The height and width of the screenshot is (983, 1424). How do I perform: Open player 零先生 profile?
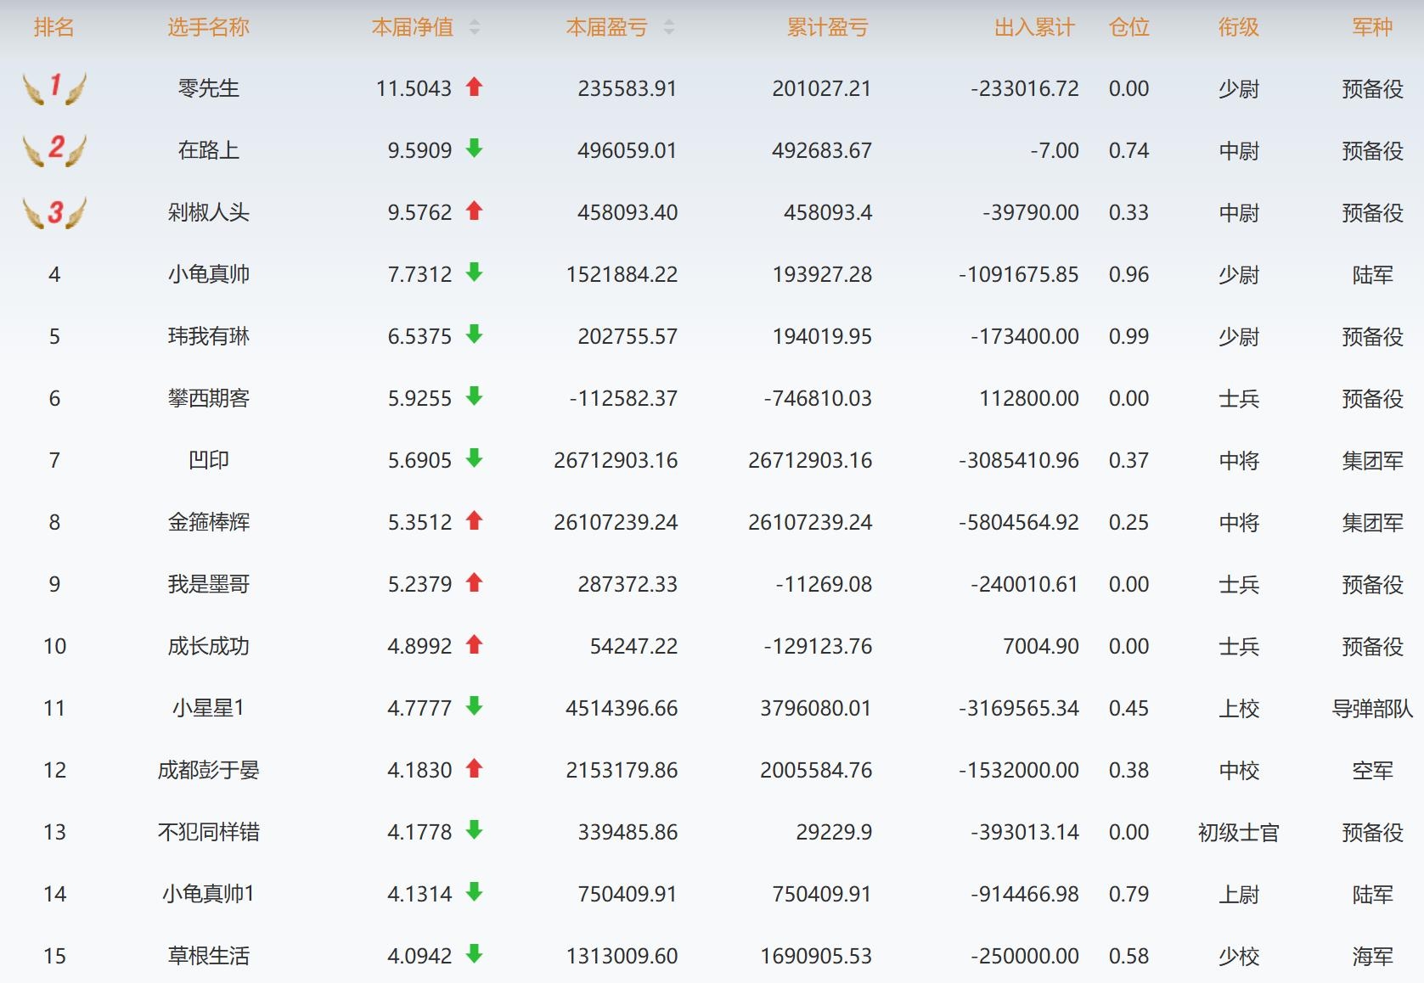pos(208,88)
